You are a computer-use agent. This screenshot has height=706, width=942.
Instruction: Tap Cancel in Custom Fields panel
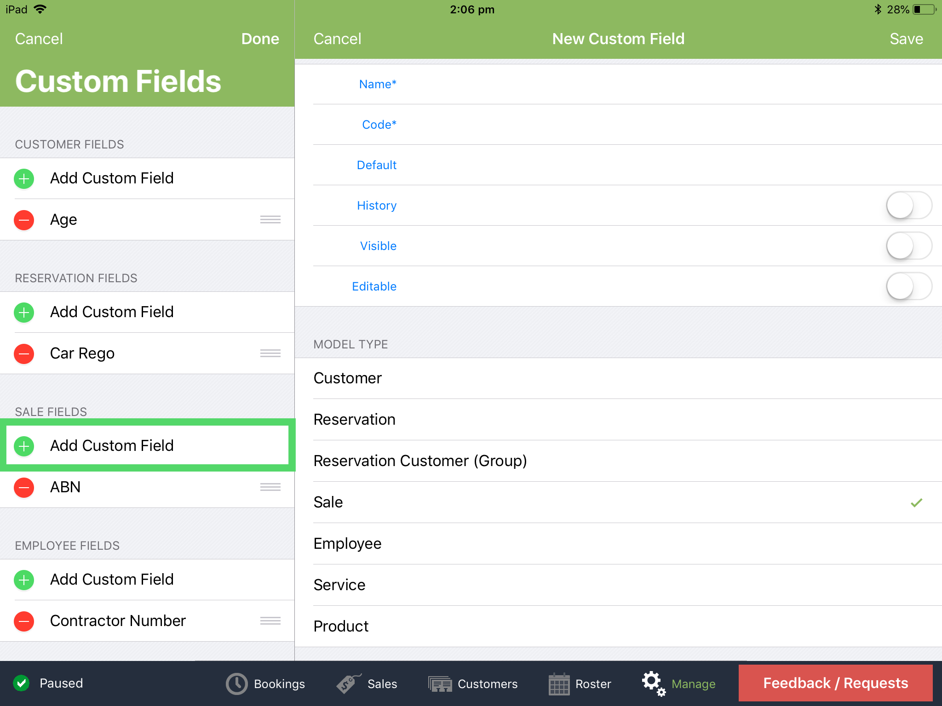tap(39, 39)
